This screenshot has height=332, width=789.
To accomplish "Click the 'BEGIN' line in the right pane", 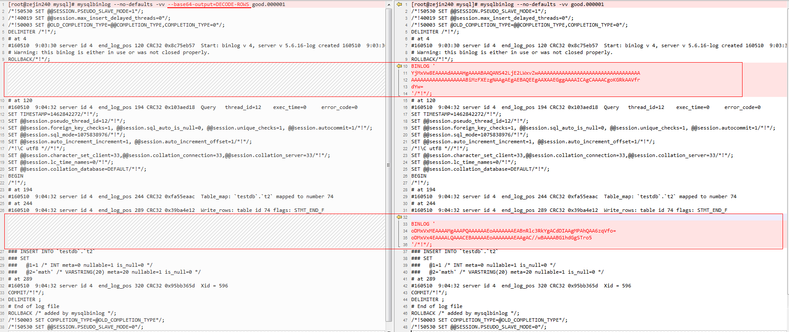I will point(419,176).
